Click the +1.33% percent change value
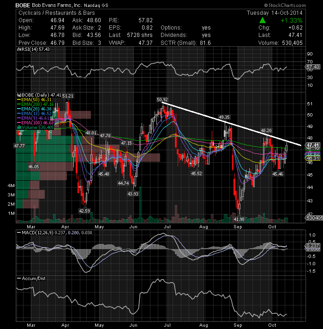Screen dimensions: 323x329 point(291,20)
